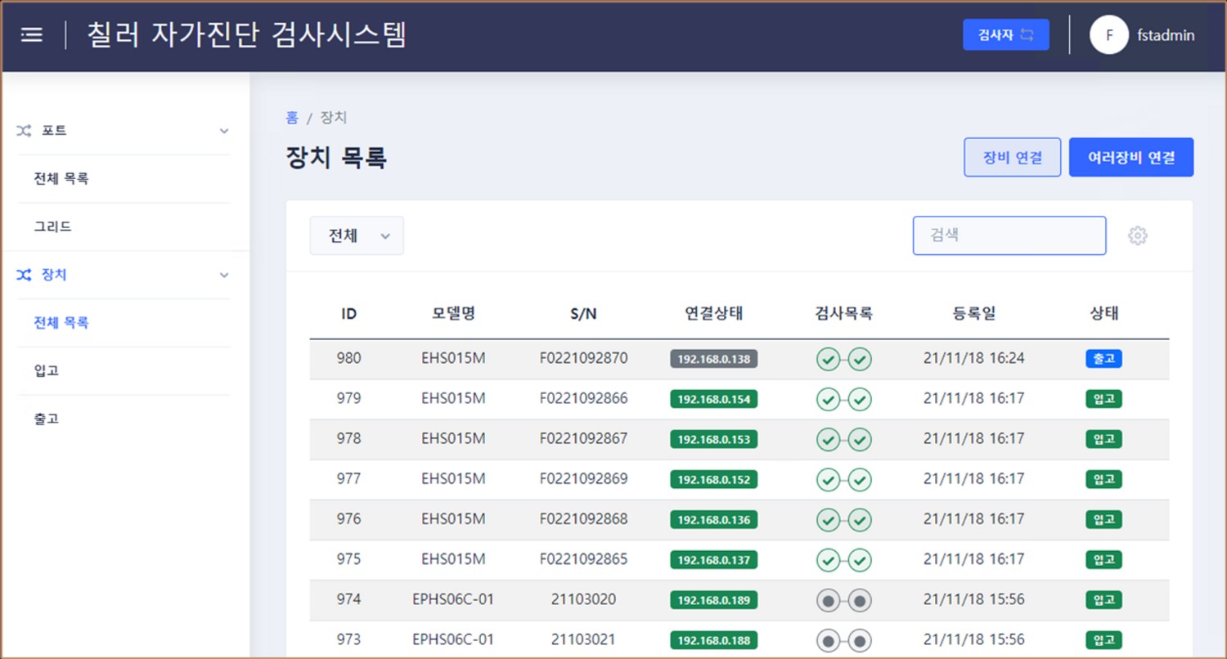Click the first check icon in row 975

[829, 559]
